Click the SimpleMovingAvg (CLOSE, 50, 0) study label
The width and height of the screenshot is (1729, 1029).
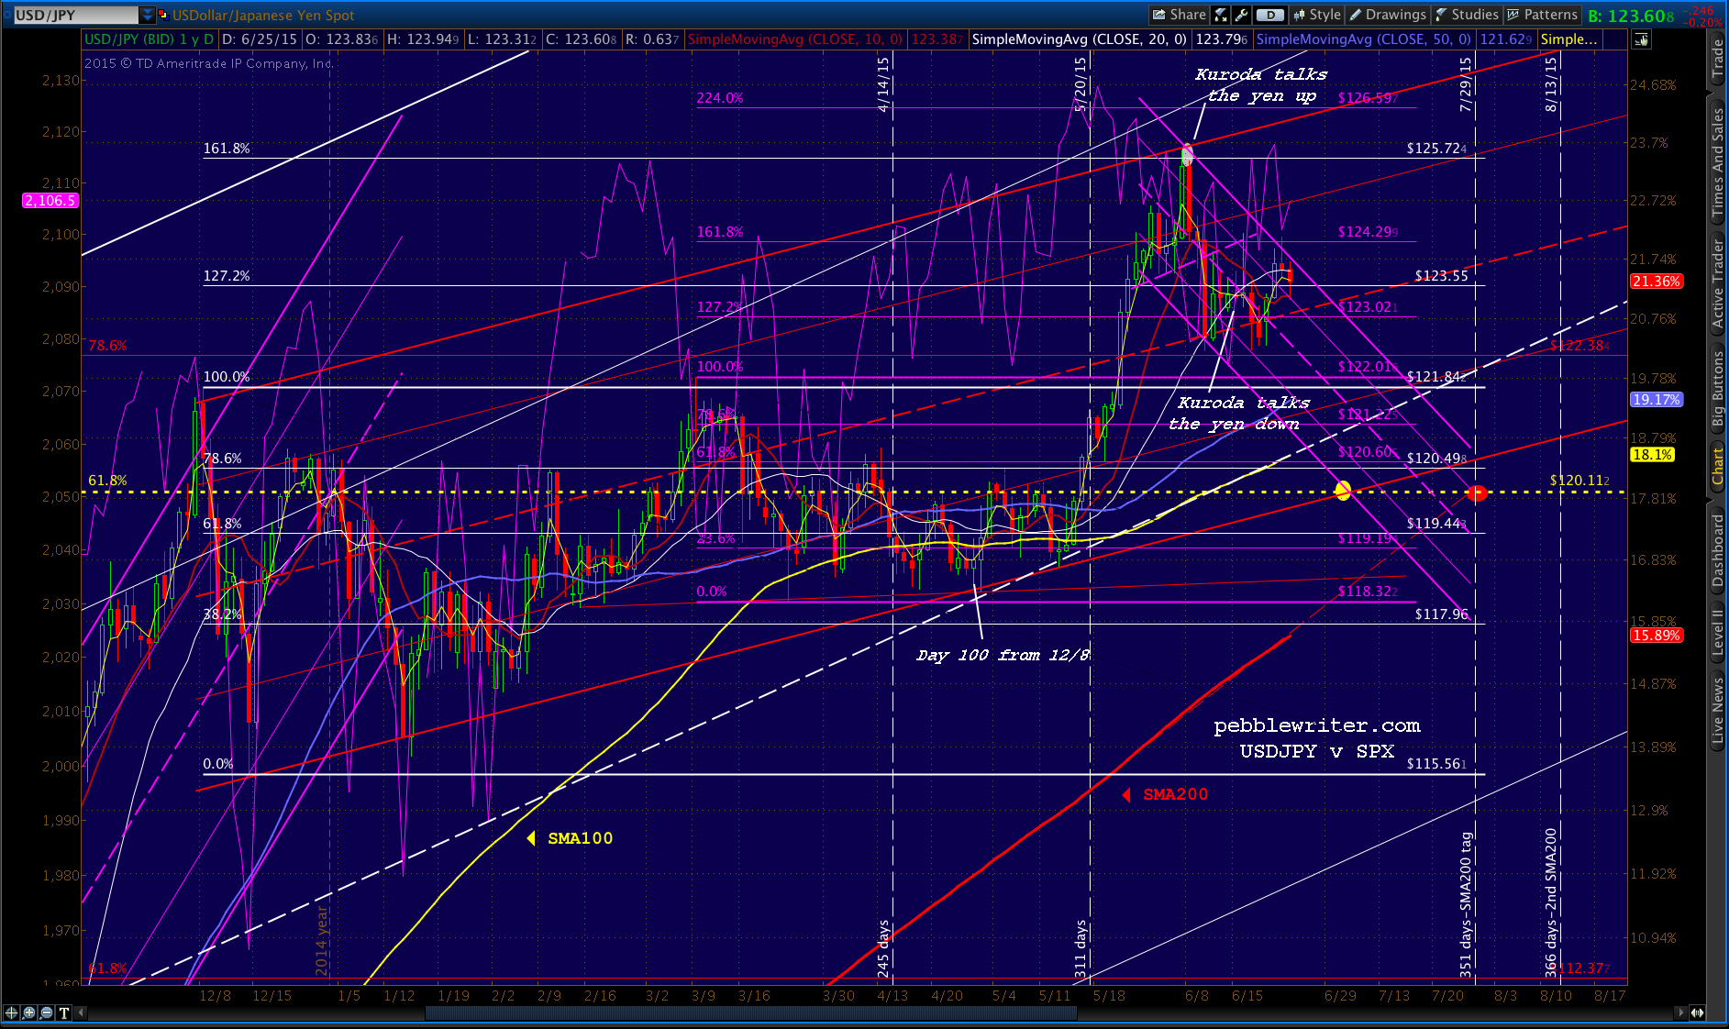(1363, 39)
